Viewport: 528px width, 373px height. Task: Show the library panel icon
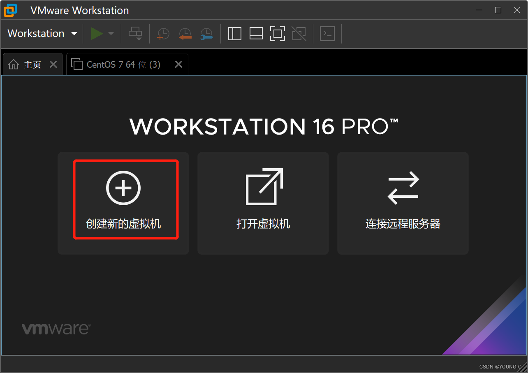(x=234, y=34)
